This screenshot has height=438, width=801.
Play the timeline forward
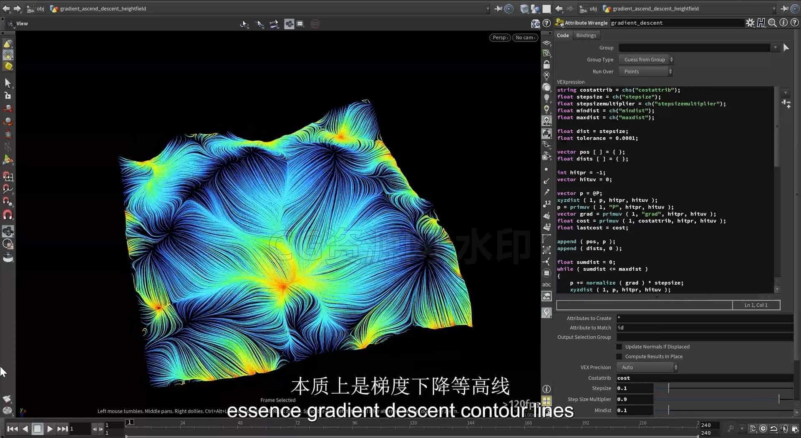tap(50, 428)
